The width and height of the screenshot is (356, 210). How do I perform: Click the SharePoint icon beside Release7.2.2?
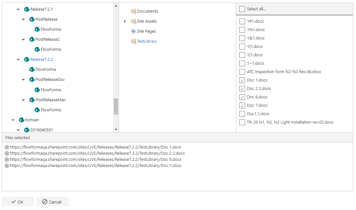point(27,60)
